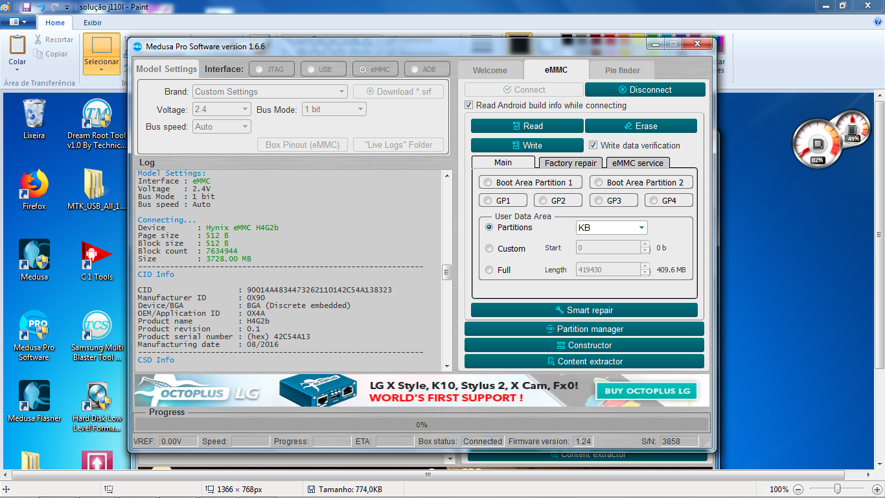Click the Paint zoom slider handle

point(837,489)
